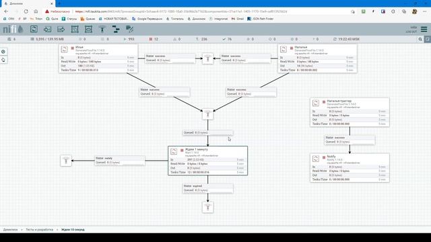Open the Тесты и разработка breadcrumb
Viewport: 431px width, 242px height.
click(x=39, y=230)
